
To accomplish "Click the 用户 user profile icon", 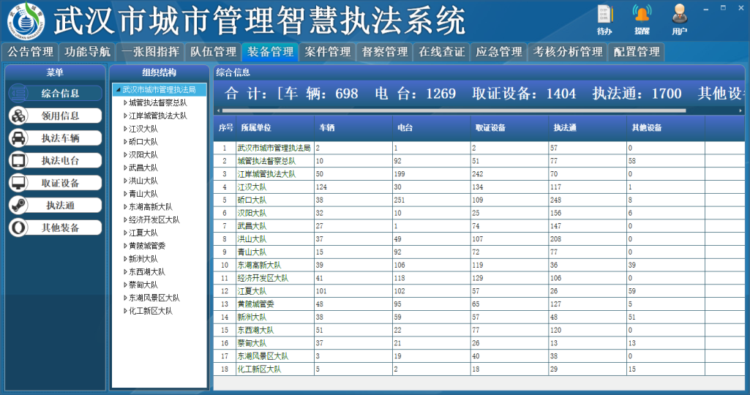I will 680,16.
